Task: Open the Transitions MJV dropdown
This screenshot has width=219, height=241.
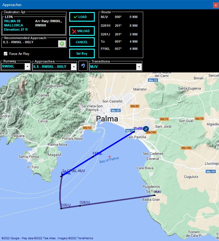Action: point(139,67)
